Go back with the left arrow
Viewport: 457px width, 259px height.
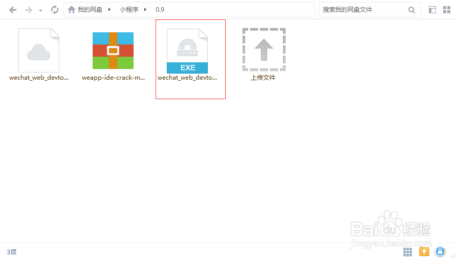click(x=13, y=10)
